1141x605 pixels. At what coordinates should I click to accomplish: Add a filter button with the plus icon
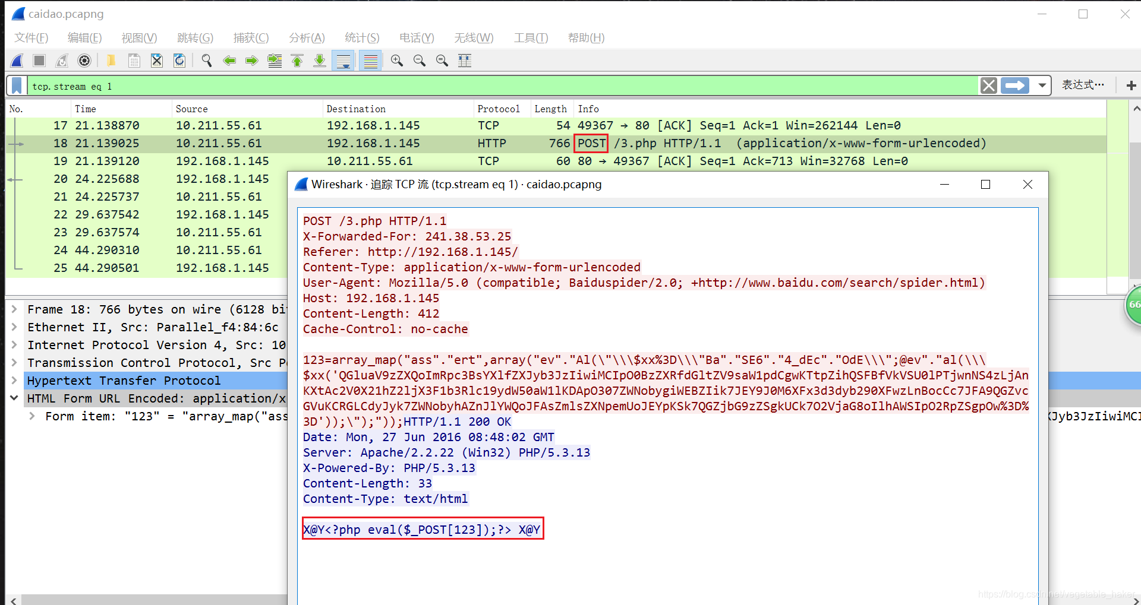click(x=1131, y=86)
